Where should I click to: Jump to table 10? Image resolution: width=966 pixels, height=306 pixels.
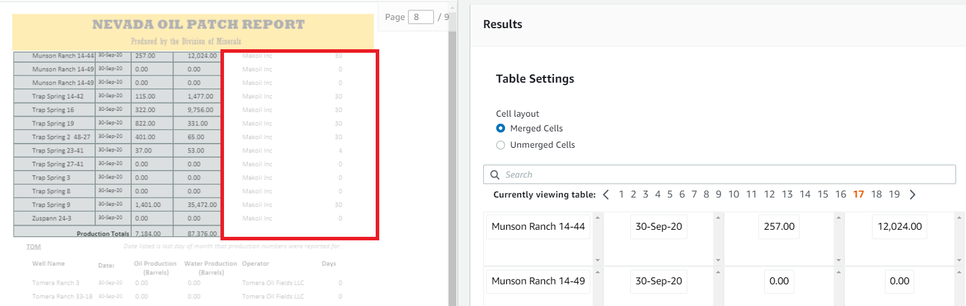coord(734,195)
